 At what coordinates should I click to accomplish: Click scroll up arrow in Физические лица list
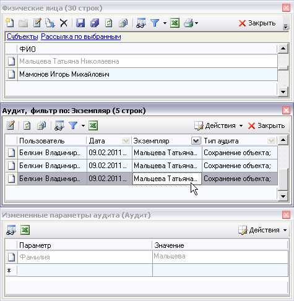(283, 49)
